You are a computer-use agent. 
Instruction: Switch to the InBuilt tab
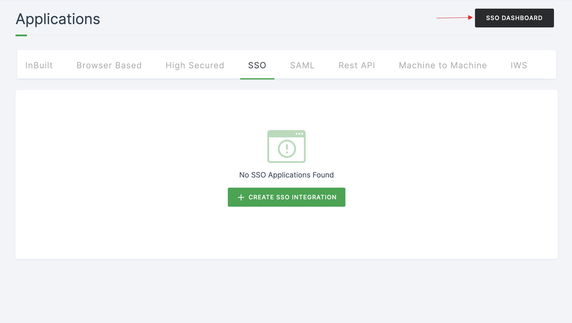click(39, 65)
